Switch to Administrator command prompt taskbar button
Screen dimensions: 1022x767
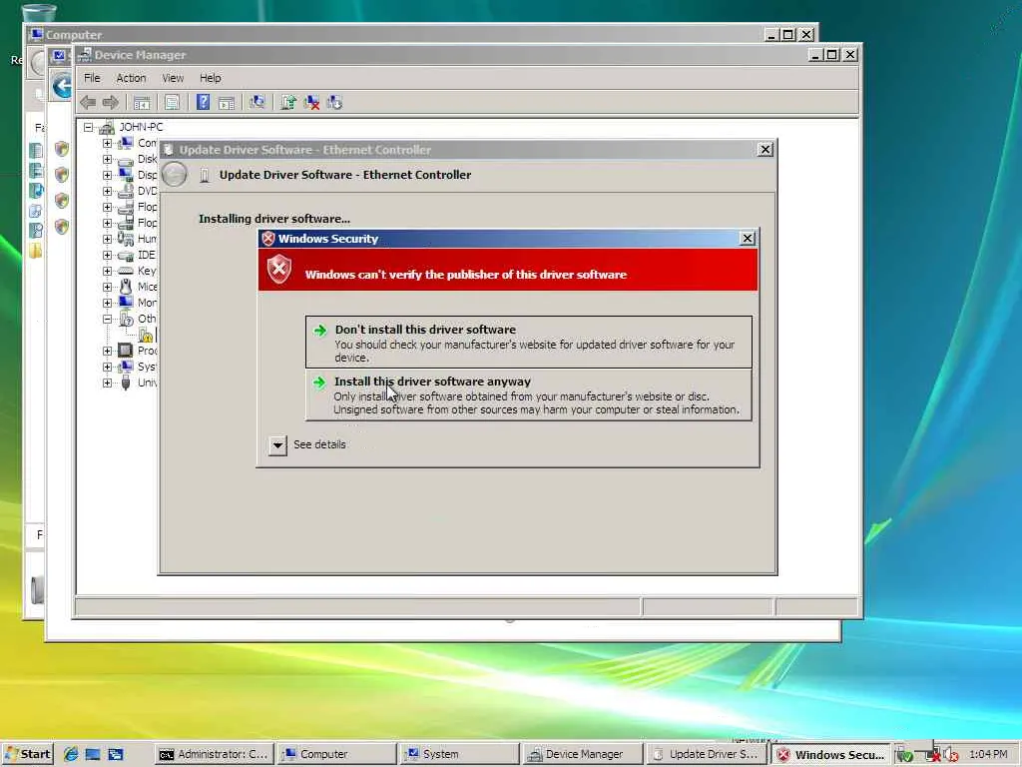click(214, 754)
